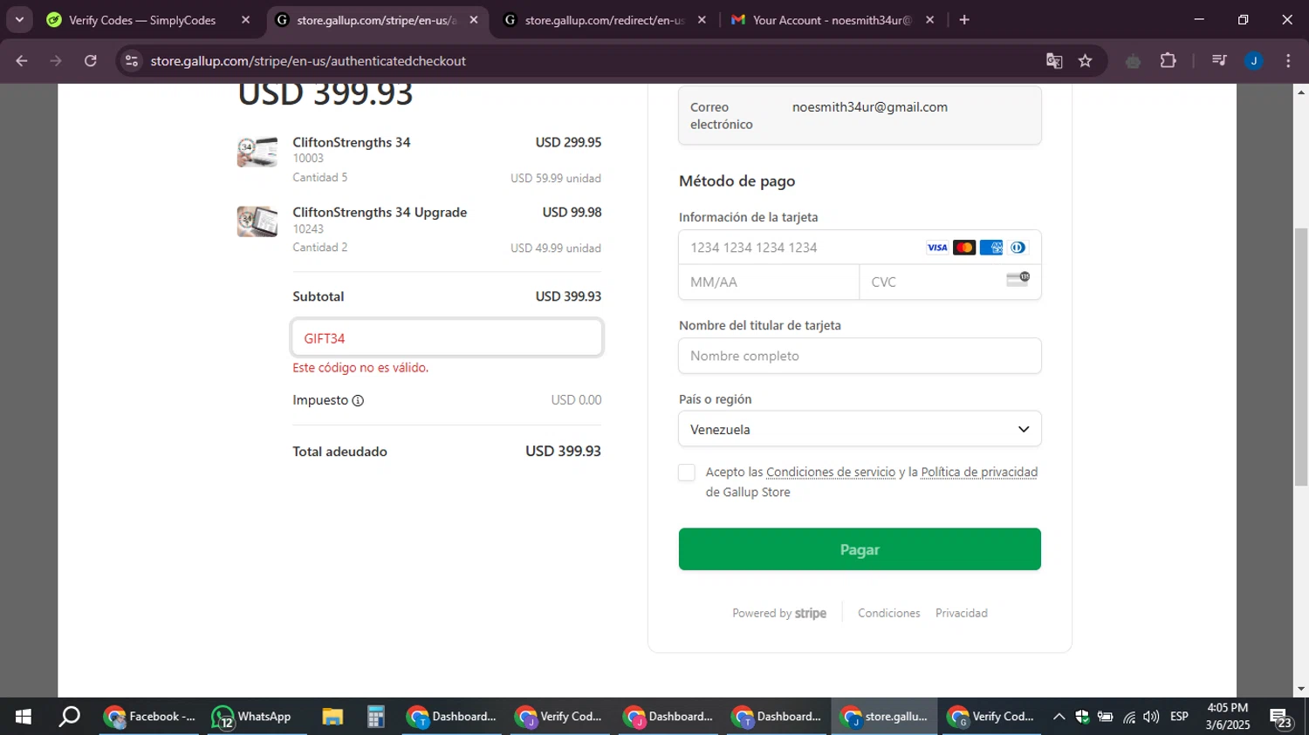
Task: Open Calculator from the taskbar
Action: coord(376,717)
